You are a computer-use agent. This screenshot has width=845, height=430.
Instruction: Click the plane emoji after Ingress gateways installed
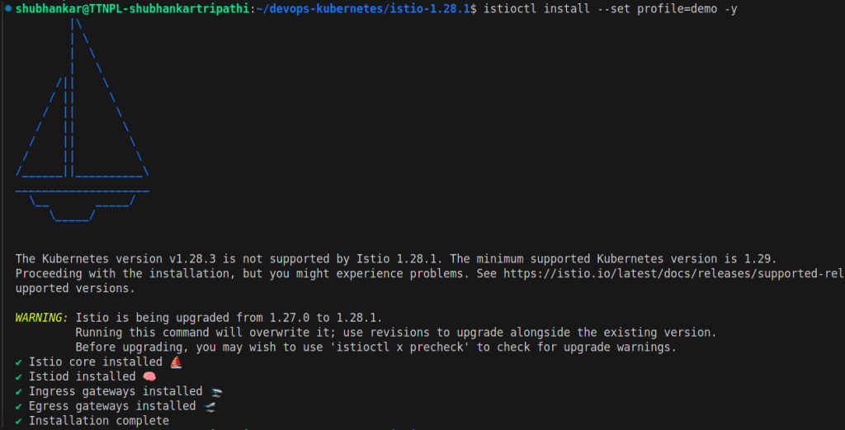click(x=216, y=392)
